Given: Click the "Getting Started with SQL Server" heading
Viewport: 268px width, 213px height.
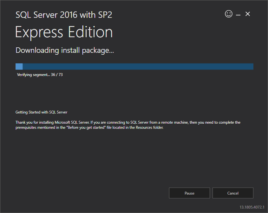Looking at the screenshot, I should coord(41,112).
